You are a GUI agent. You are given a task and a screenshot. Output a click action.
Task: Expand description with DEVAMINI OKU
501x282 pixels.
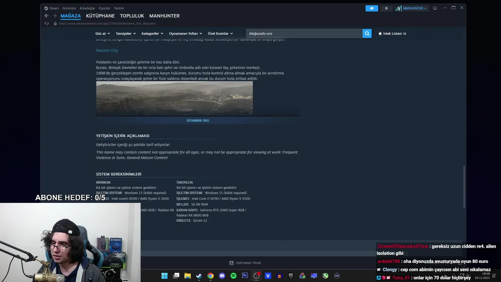[198, 121]
